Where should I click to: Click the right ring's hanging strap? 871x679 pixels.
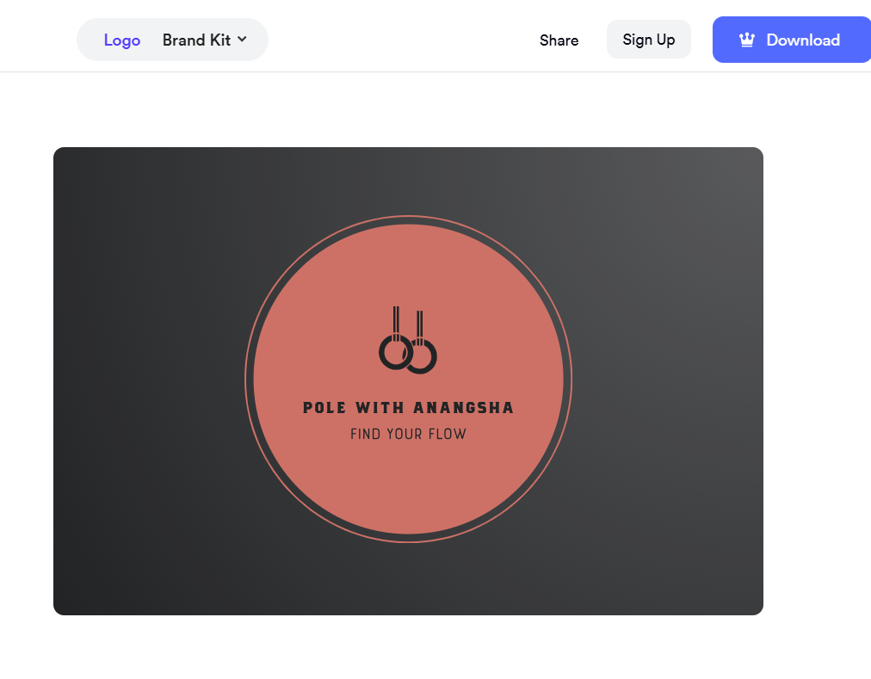(420, 327)
